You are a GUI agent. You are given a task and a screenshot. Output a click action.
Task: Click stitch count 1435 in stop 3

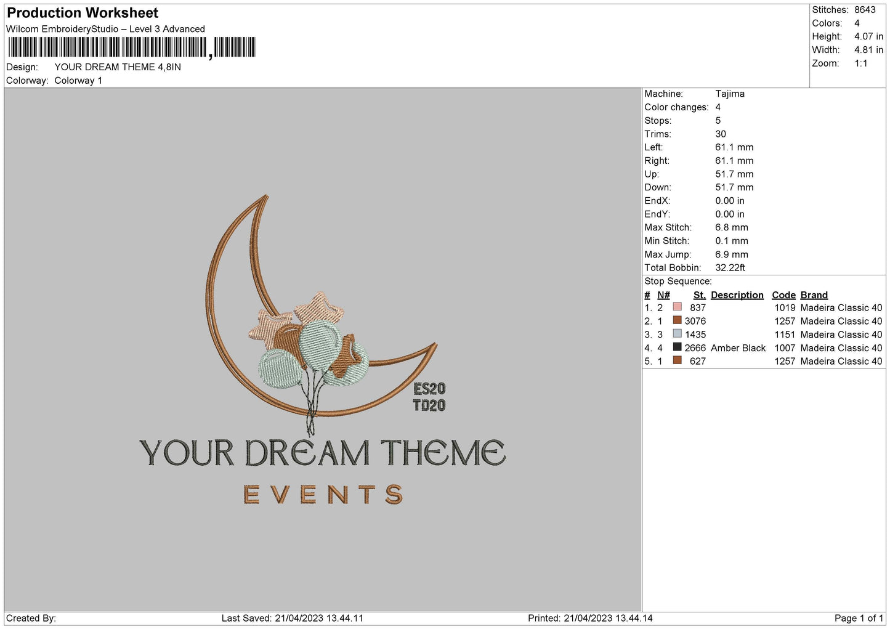[695, 335]
